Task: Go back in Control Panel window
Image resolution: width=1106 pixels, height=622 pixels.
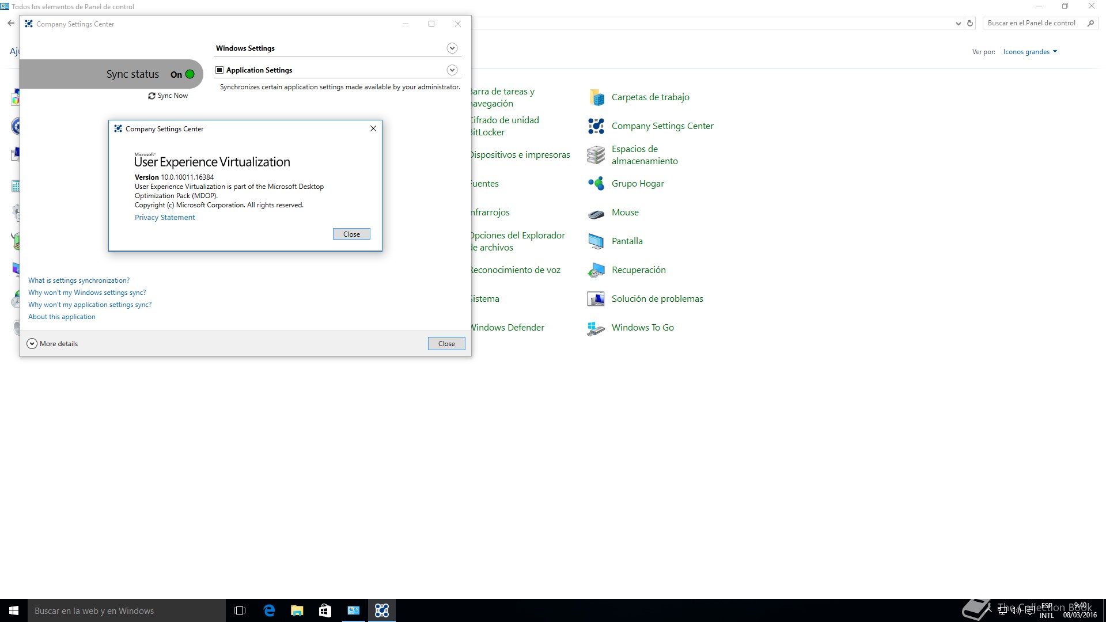Action: click(10, 24)
